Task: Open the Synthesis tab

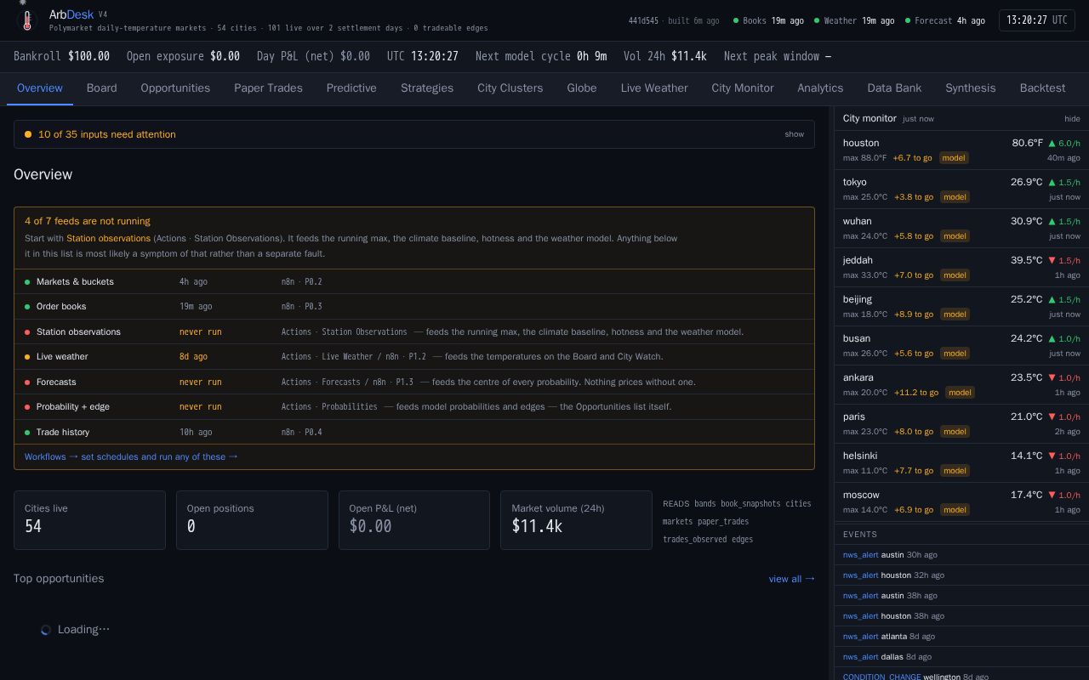Action: pos(970,88)
